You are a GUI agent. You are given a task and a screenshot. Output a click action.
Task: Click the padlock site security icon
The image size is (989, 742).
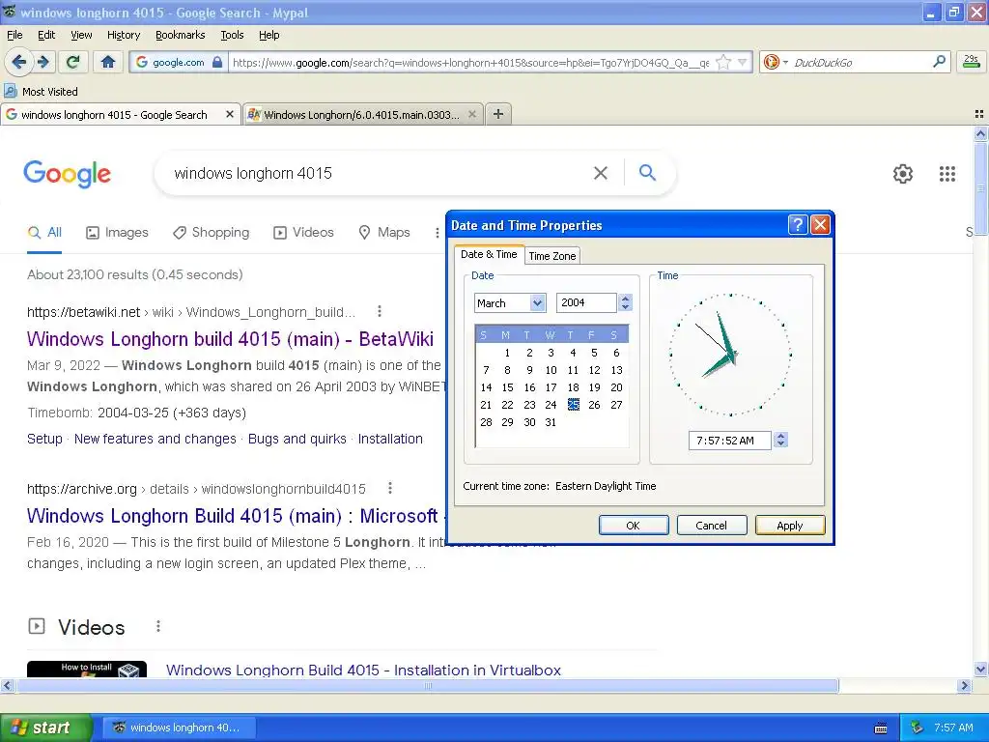(x=217, y=62)
